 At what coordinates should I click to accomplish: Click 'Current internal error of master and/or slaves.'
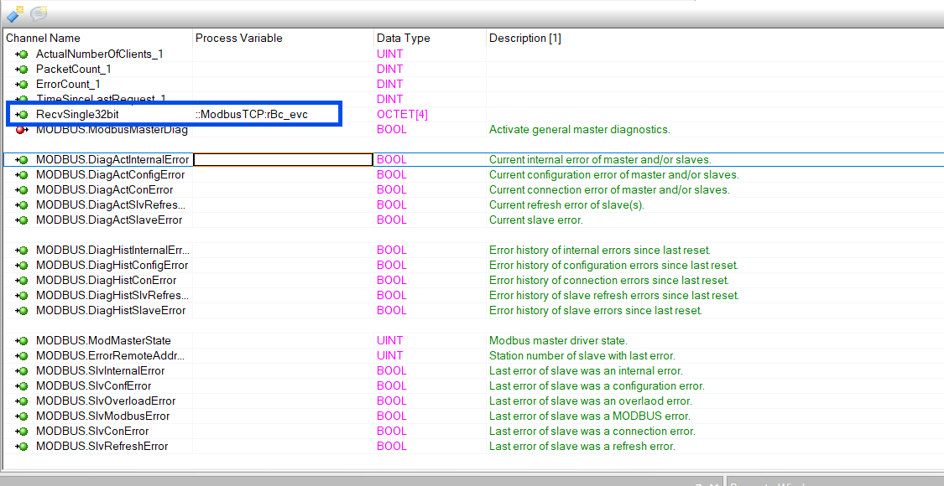click(600, 160)
